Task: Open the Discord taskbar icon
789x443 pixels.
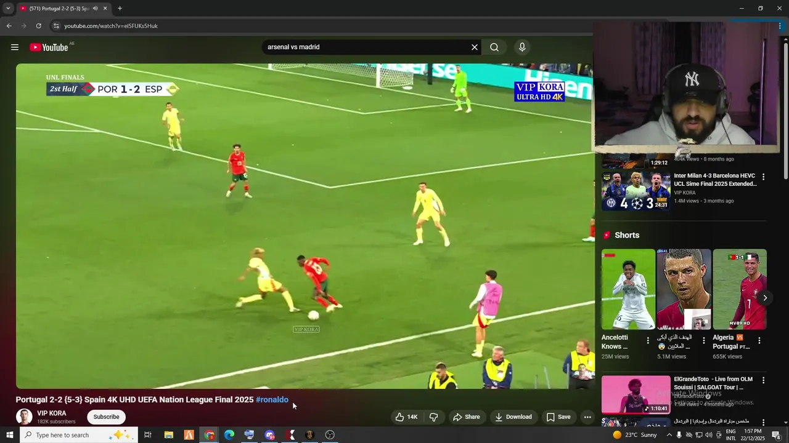Action: 269,435
